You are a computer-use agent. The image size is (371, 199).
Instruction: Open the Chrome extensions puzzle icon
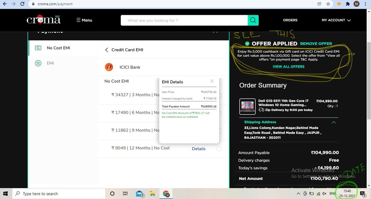tap(348, 4)
